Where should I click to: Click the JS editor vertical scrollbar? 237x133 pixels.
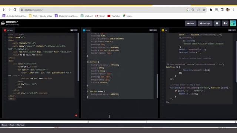click(x=236, y=62)
